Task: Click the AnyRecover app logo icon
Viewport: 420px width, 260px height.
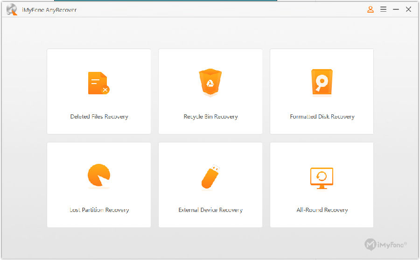Action: tap(12, 10)
